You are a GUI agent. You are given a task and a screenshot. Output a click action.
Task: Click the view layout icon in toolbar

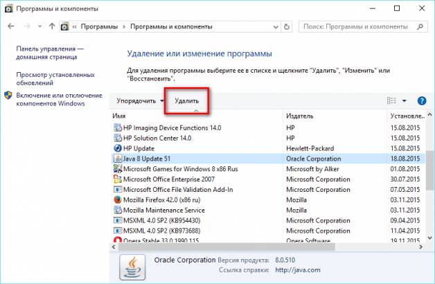pos(392,101)
